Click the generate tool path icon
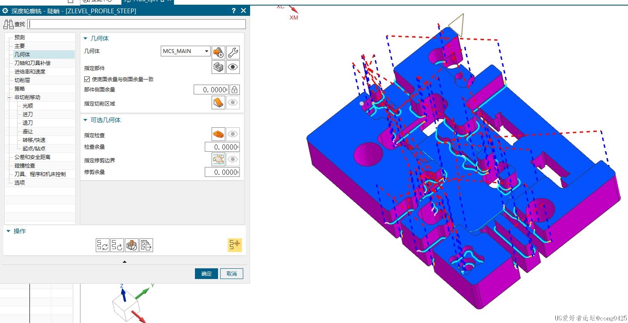The width and height of the screenshot is (628, 323). pyautogui.click(x=102, y=245)
